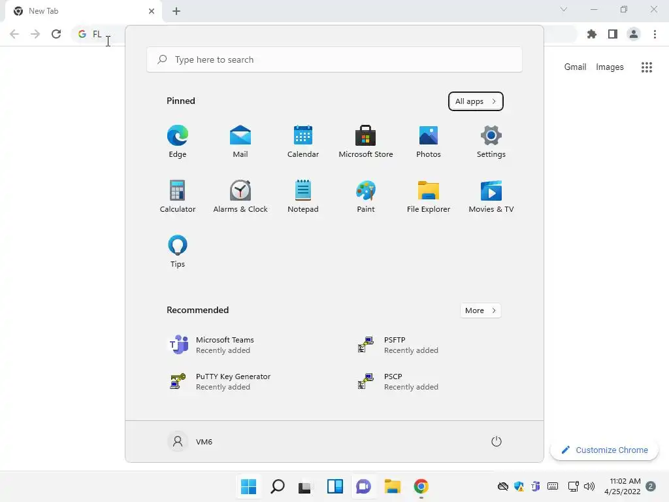The height and width of the screenshot is (502, 669).
Task: Open taskbar Search
Action: tap(277, 486)
